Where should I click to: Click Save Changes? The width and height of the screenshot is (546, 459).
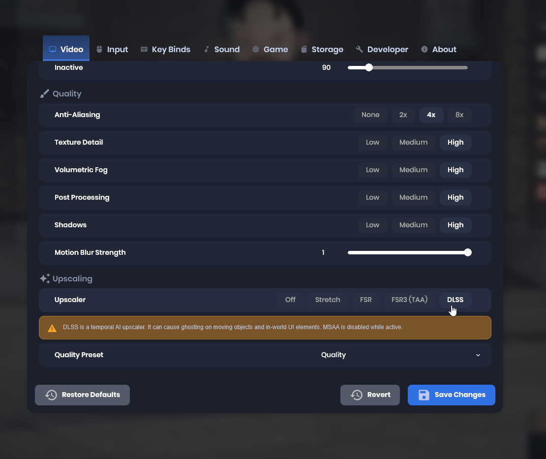coord(451,395)
